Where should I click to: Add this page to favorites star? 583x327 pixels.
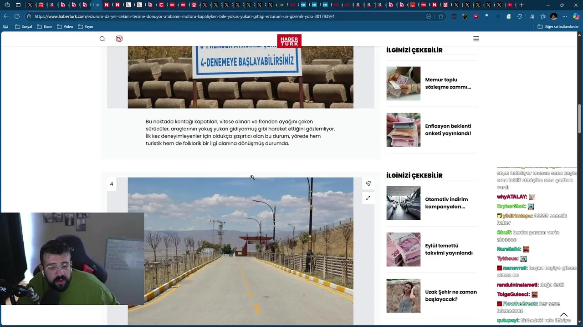tap(441, 16)
